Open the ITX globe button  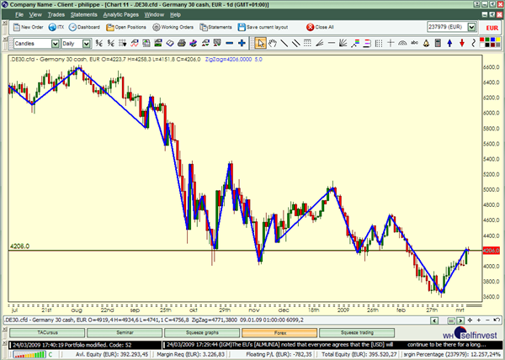point(56,27)
